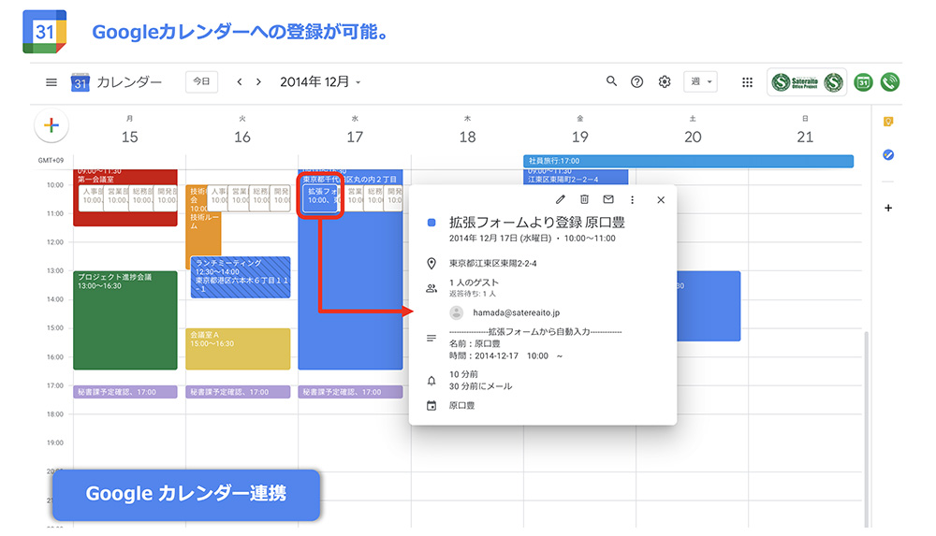The width and height of the screenshot is (936, 536).
Task: Click the location pin icon in popup
Action: click(431, 263)
